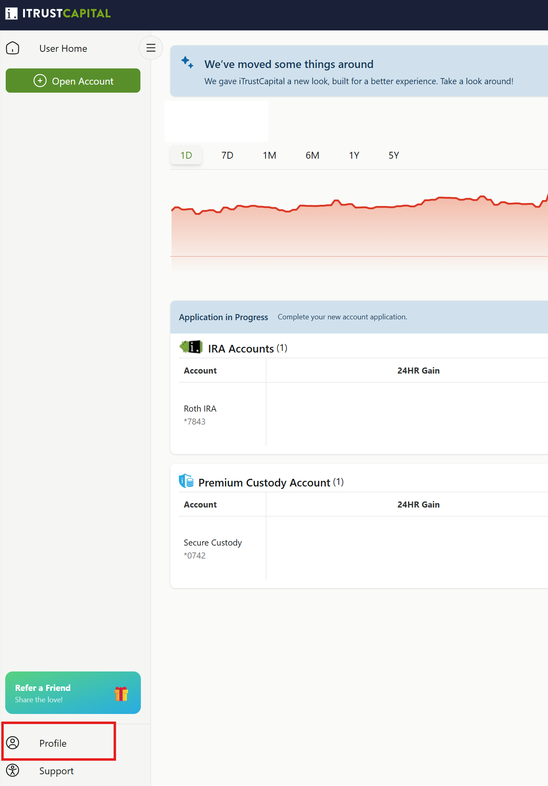
Task: Click the Premium Custody Account (1) heading
Action: click(x=271, y=482)
